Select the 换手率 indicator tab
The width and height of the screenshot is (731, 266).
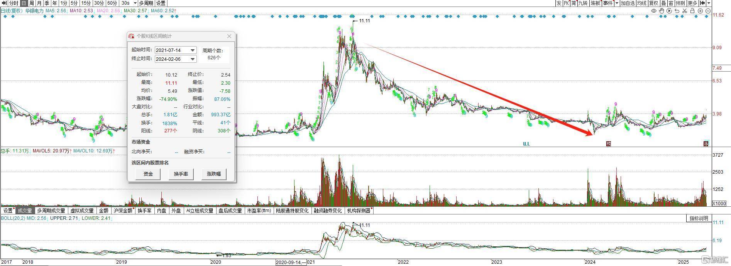tap(144, 211)
